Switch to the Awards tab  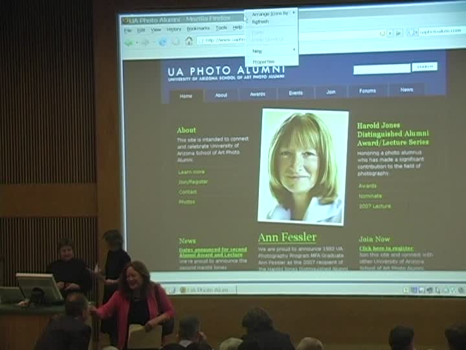(258, 94)
